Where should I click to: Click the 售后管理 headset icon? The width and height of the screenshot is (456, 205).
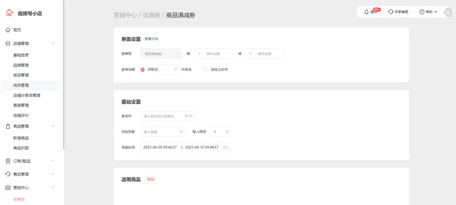coord(8,174)
